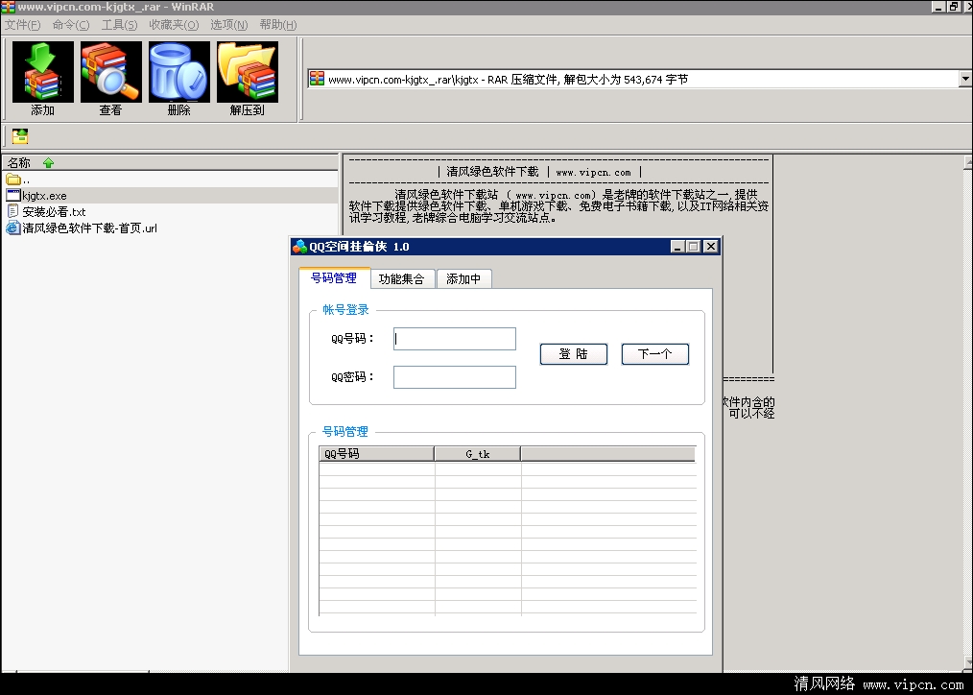Viewport: 973px width, 695px height.
Task: Click the Delete (删除) trash icon
Action: pyautogui.click(x=179, y=72)
